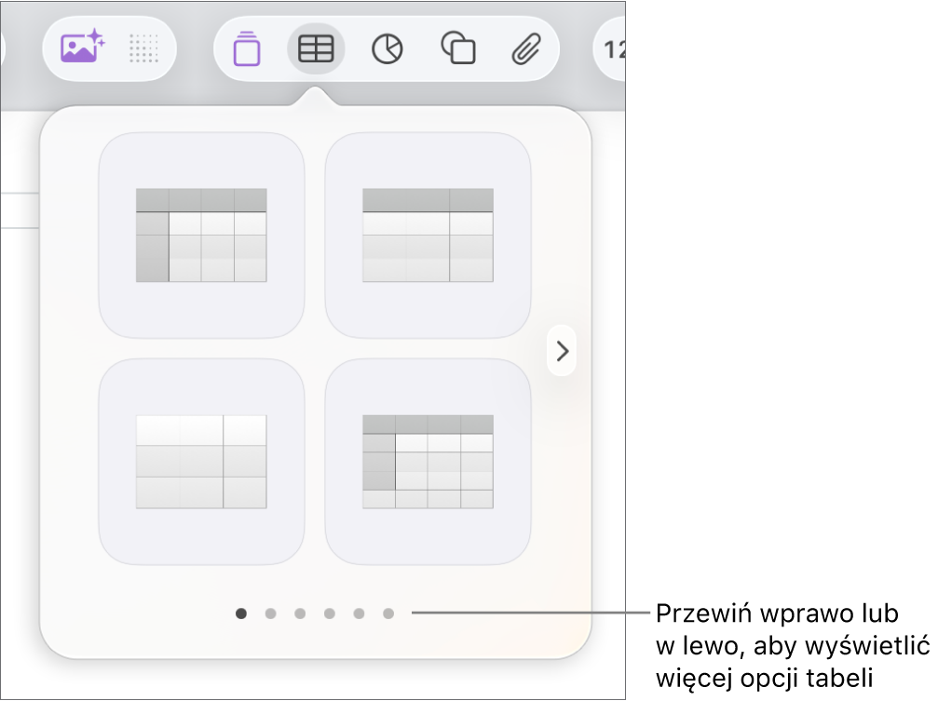Jump to third page indicator dot
Screen dimensions: 938x701
[300, 613]
